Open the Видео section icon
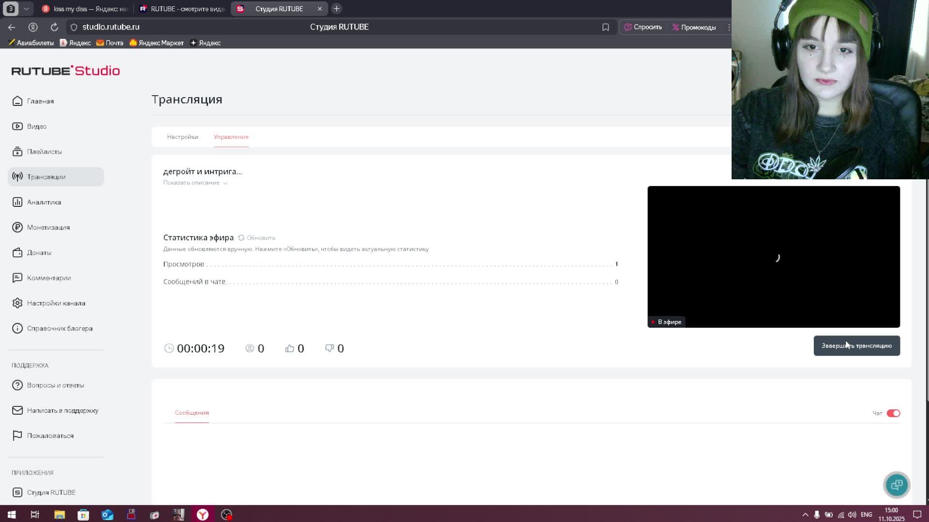This screenshot has height=522, width=929. pyautogui.click(x=17, y=126)
